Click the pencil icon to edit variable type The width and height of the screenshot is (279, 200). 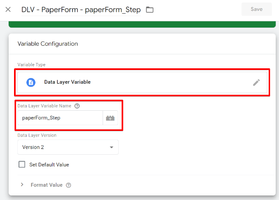256,82
